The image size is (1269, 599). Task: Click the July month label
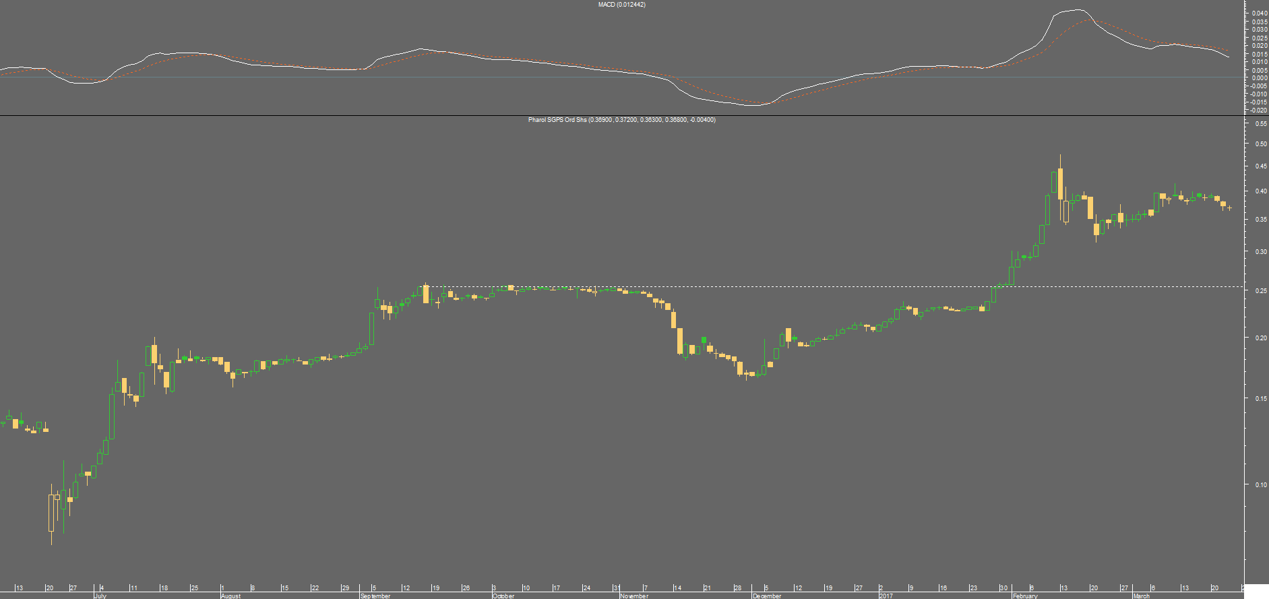coord(100,596)
